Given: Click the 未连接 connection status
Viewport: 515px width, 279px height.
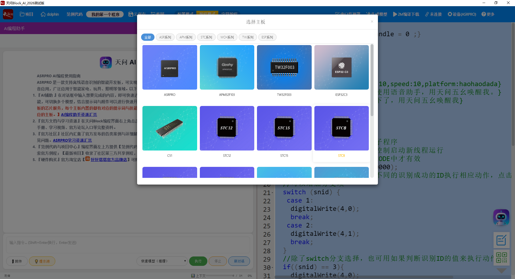Looking at the screenshot, I should pyautogui.click(x=433, y=14).
